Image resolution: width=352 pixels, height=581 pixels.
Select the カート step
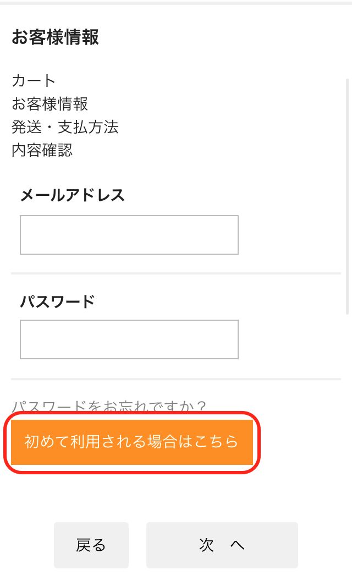coord(34,81)
